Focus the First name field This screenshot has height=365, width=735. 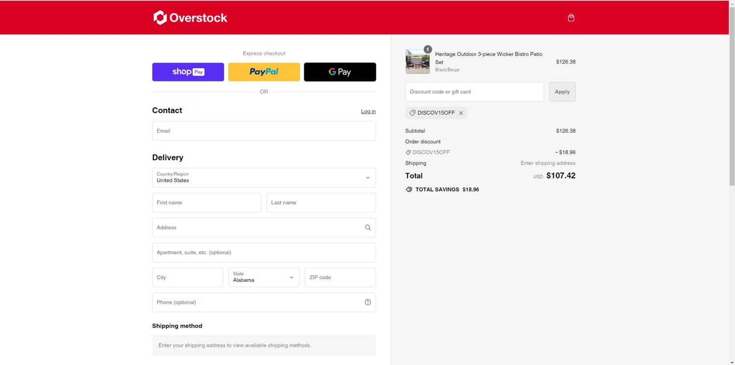207,202
